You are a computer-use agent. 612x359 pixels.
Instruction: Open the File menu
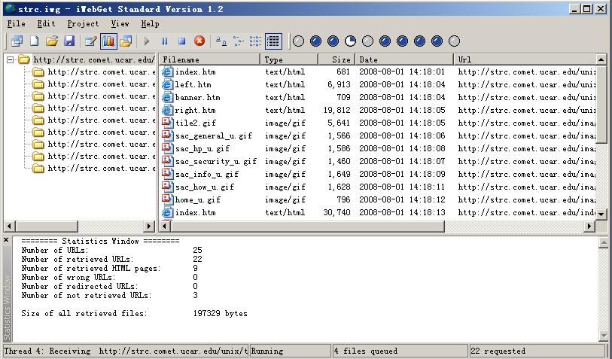click(x=17, y=24)
